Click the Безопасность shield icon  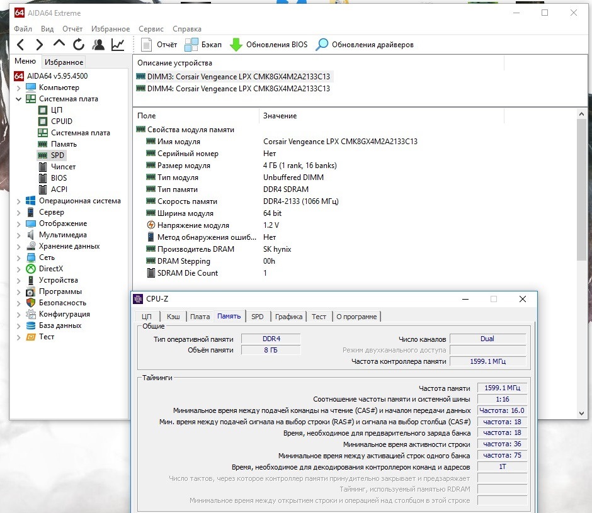31,303
